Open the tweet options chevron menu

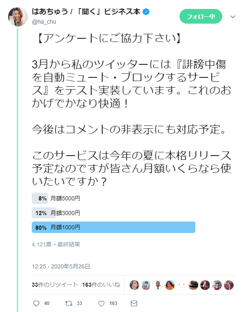pyautogui.click(x=233, y=17)
